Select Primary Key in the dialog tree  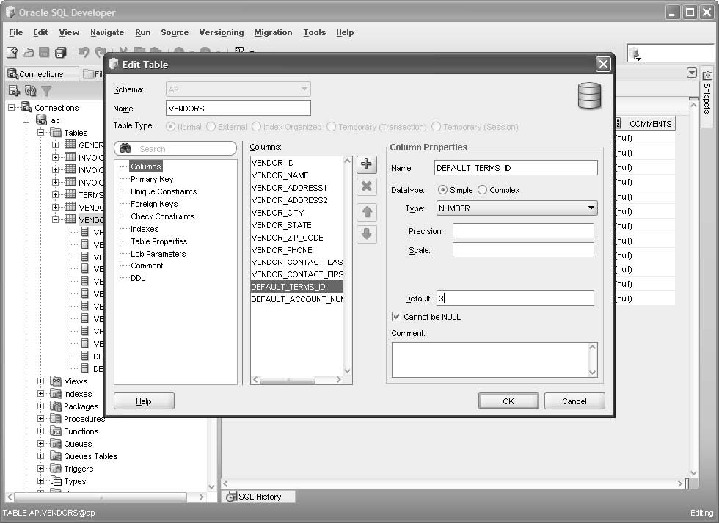pyautogui.click(x=152, y=179)
